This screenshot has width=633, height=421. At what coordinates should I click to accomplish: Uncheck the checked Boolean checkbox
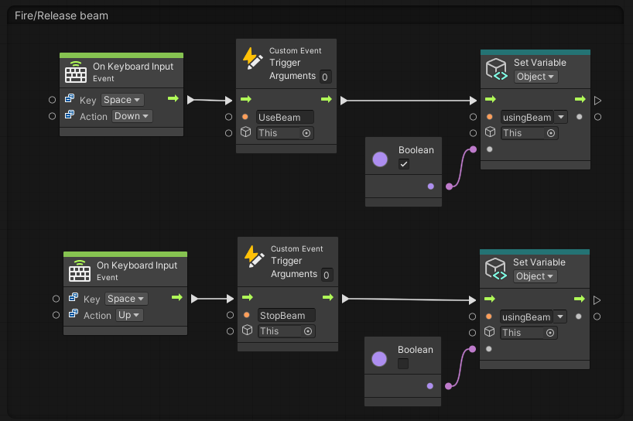(x=404, y=164)
